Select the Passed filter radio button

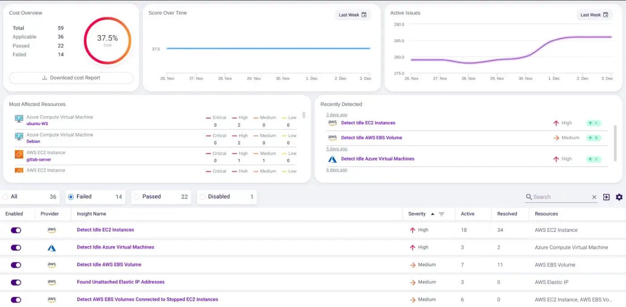tap(136, 197)
